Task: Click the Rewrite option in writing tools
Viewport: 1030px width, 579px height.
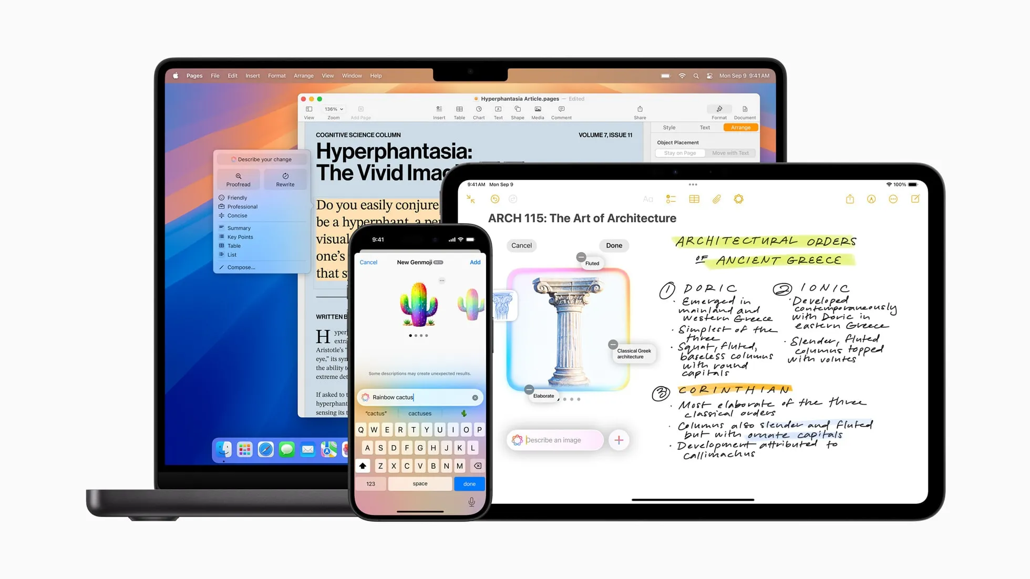Action: pyautogui.click(x=284, y=180)
